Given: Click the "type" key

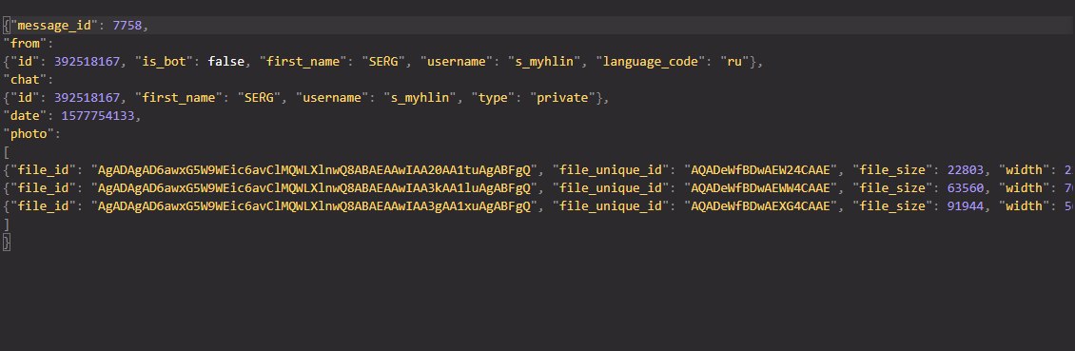Looking at the screenshot, I should pyautogui.click(x=493, y=97).
